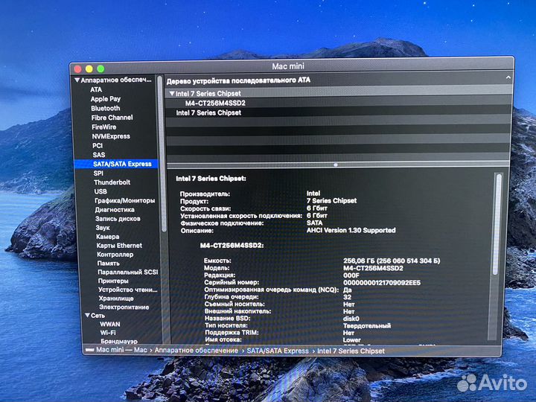
Task: Open PCI sidebar item
Action: [x=98, y=146]
